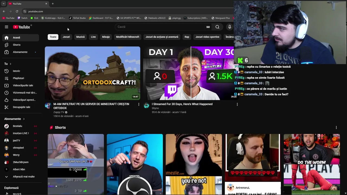Expand the Abonamente subscriptions header
347x195 pixels.
pos(15,119)
